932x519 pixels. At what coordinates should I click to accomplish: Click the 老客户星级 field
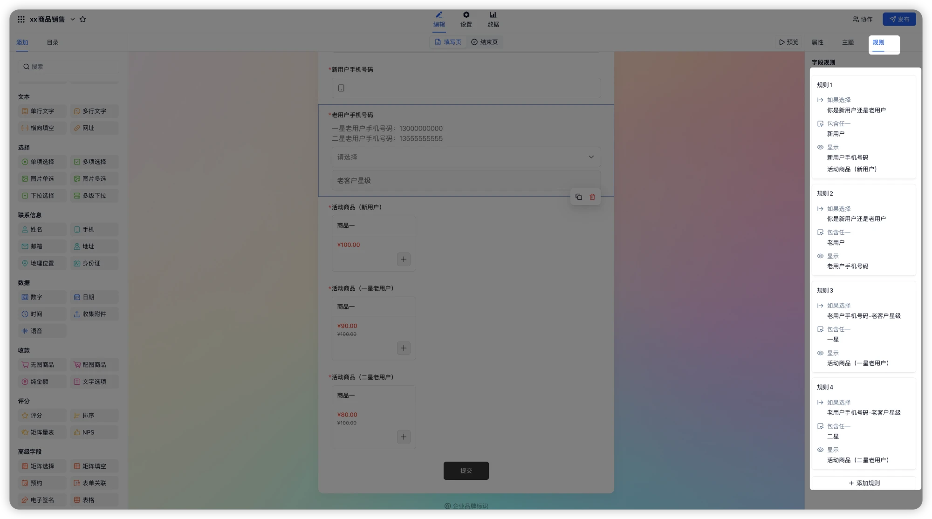click(x=466, y=180)
